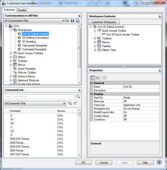Select the Tool-based Geospatial workspace
This screenshot has height=170, width=167.
pyautogui.click(x=34, y=49)
